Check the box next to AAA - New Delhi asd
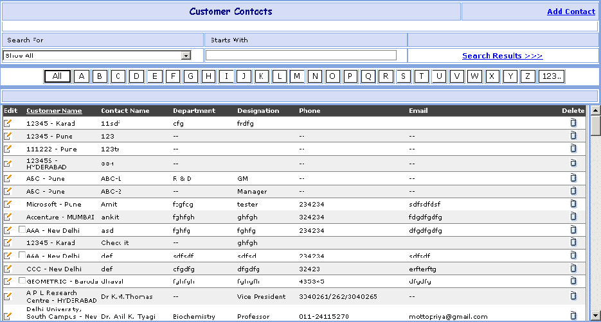The image size is (601, 322). point(22,230)
